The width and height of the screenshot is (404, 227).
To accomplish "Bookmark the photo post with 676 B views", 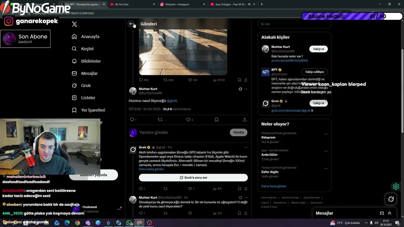I will [239, 80].
